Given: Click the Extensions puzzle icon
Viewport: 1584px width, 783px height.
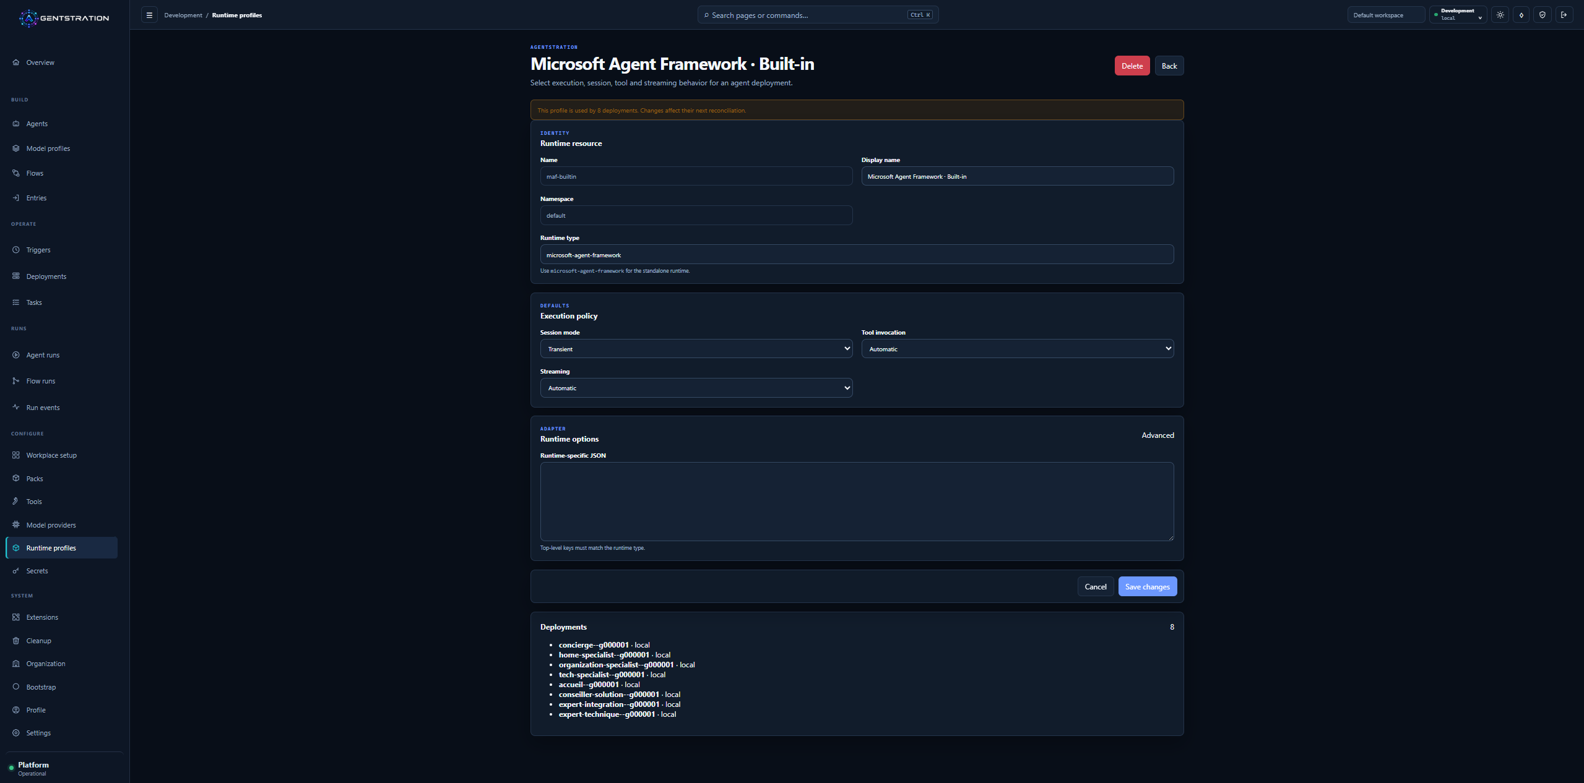Looking at the screenshot, I should pos(16,617).
